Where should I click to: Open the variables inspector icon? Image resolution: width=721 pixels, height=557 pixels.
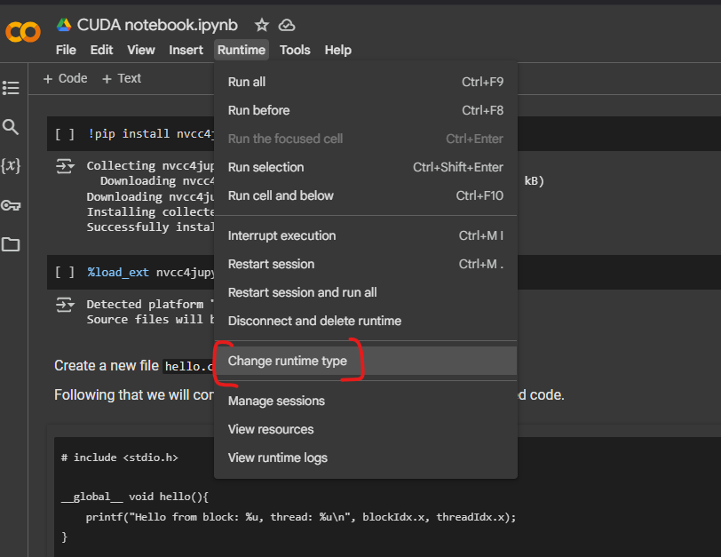pyautogui.click(x=11, y=166)
